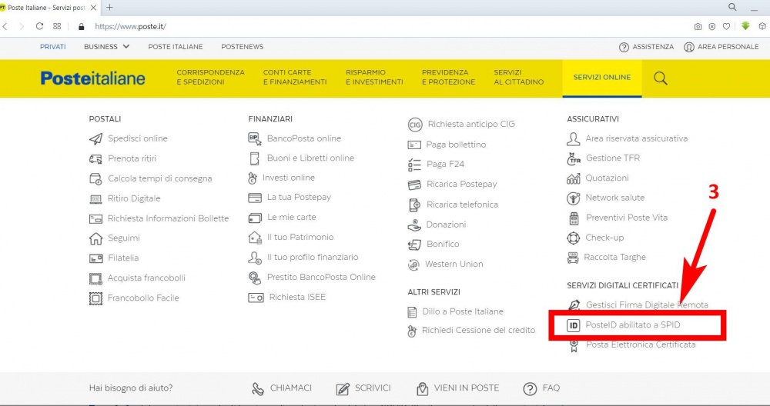Open Risparmio e Investimenti menu
Image resolution: width=770 pixels, height=406 pixels.
click(374, 77)
